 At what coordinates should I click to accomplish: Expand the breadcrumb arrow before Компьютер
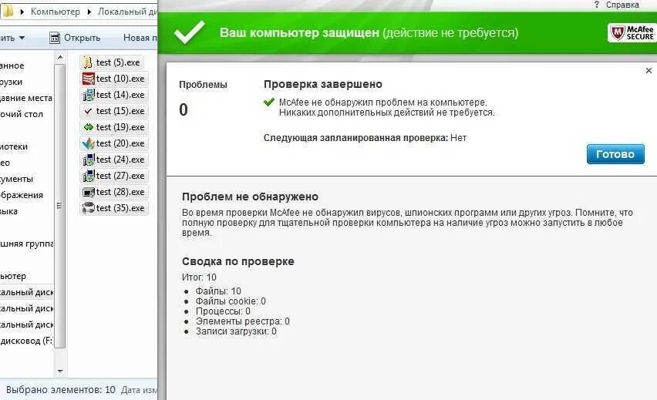tap(22, 12)
